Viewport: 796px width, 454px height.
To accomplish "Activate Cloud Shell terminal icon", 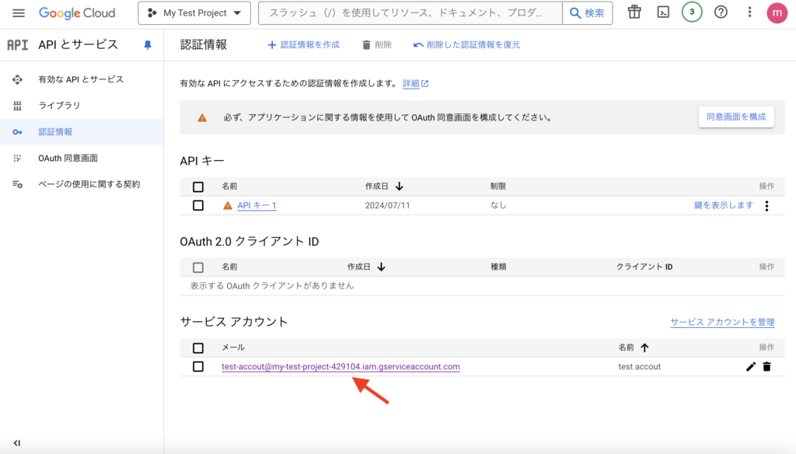I will pos(663,12).
